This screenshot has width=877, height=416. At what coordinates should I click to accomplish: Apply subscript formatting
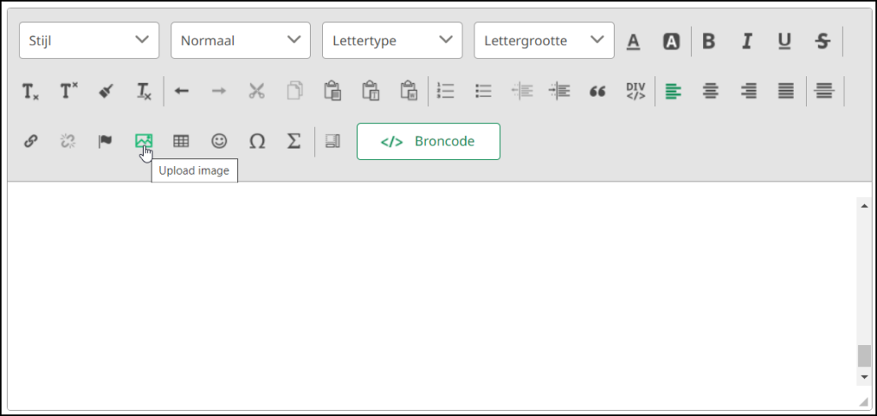31,91
